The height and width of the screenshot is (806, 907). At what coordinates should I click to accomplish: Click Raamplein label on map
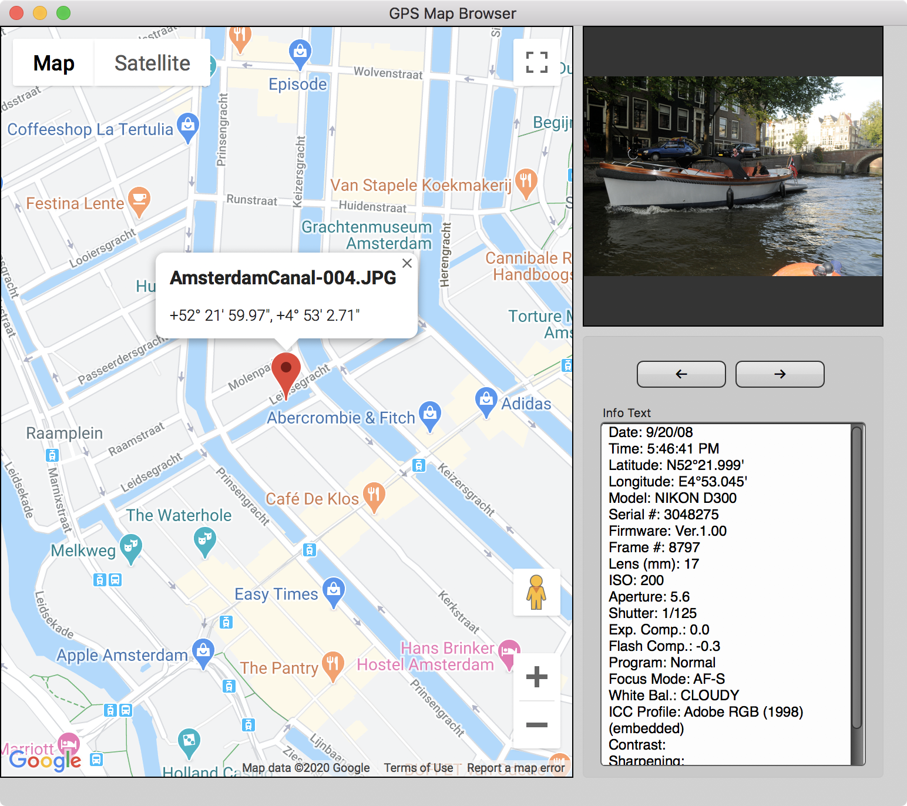(65, 434)
